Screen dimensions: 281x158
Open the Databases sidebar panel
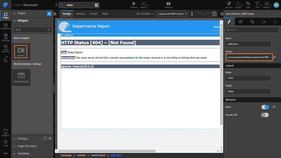(x=5, y=26)
